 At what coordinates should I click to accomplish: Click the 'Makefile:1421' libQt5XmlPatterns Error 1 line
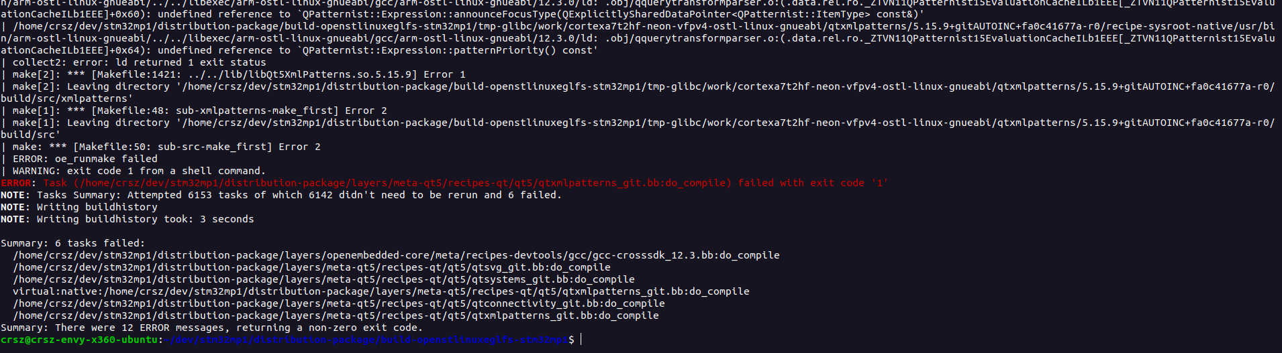point(233,74)
